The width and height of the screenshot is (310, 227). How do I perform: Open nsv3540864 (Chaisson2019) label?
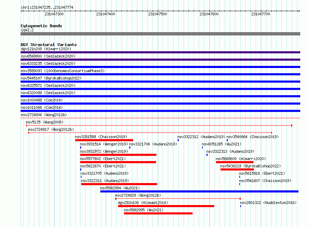253,137
